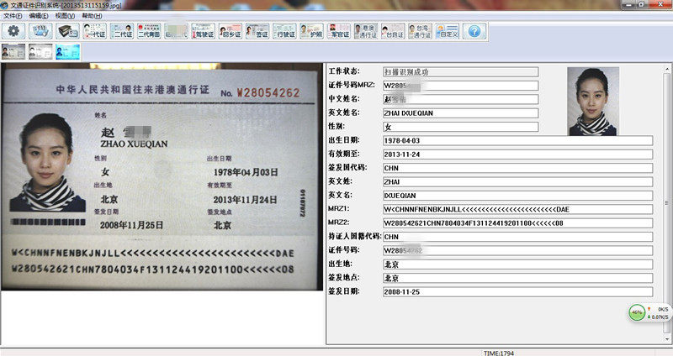The image size is (673, 356).
Task: Select the 回乡证 document type
Action: [231, 31]
